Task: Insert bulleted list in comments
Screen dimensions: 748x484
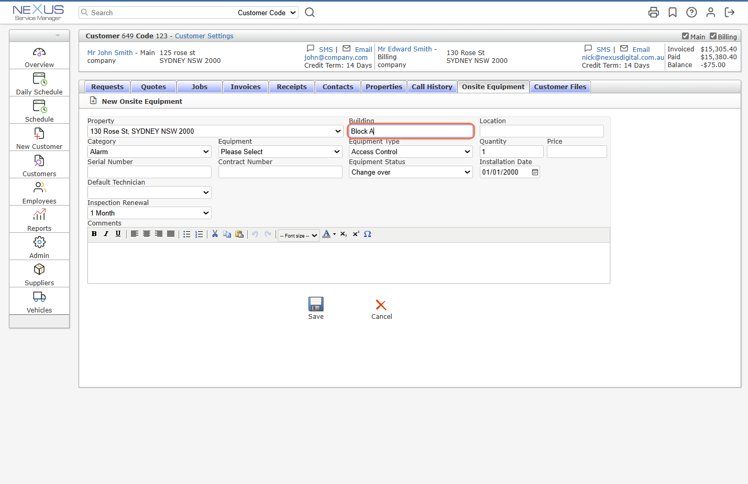Action: coord(186,234)
